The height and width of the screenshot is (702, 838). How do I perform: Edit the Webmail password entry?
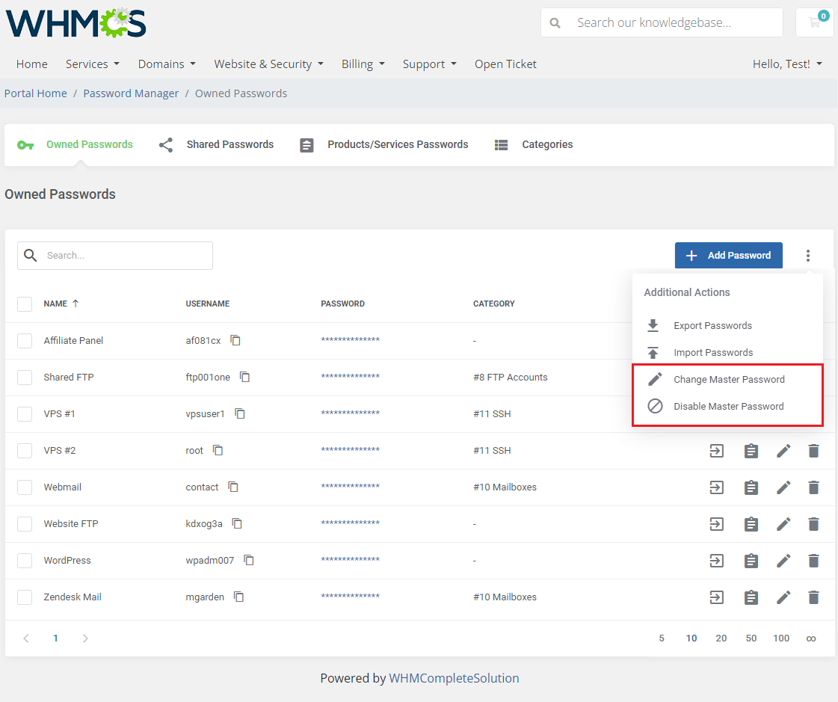(783, 487)
